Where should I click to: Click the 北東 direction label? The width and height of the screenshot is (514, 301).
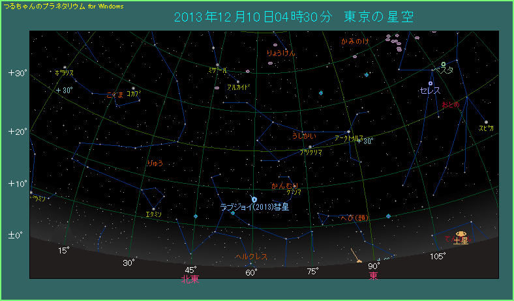point(190,279)
